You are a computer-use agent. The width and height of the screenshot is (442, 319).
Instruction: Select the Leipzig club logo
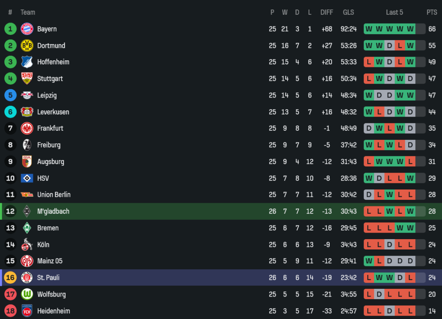click(27, 95)
